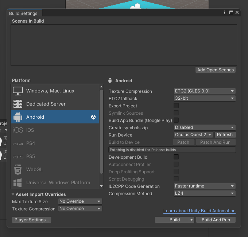
Task: Toggle the Export Project checkbox
Action: [176, 106]
